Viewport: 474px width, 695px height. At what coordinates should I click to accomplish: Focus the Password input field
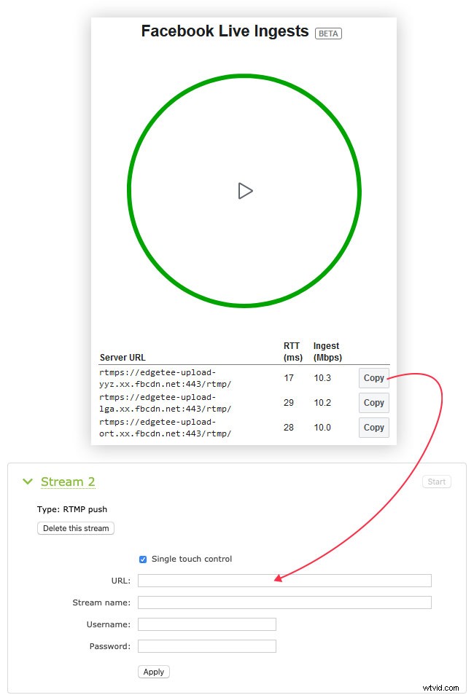[x=207, y=646]
